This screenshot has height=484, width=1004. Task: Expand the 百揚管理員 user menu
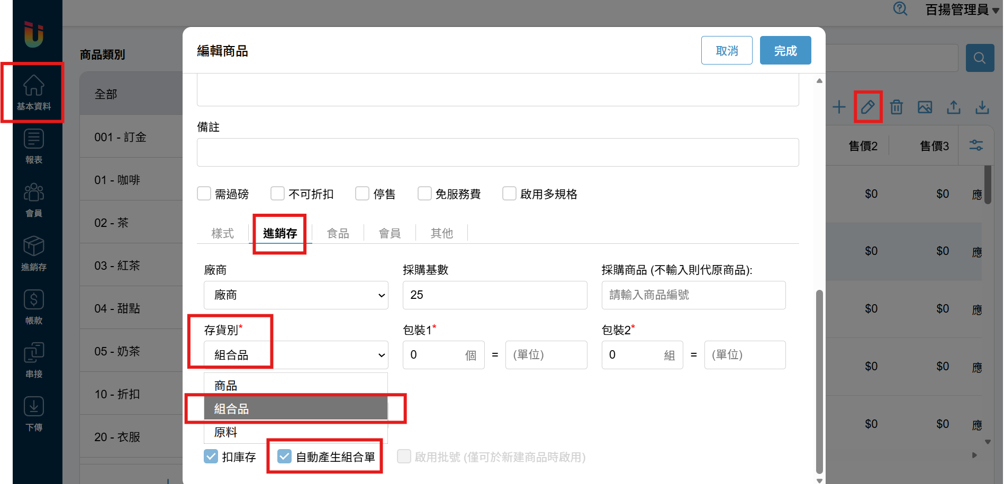962,10
